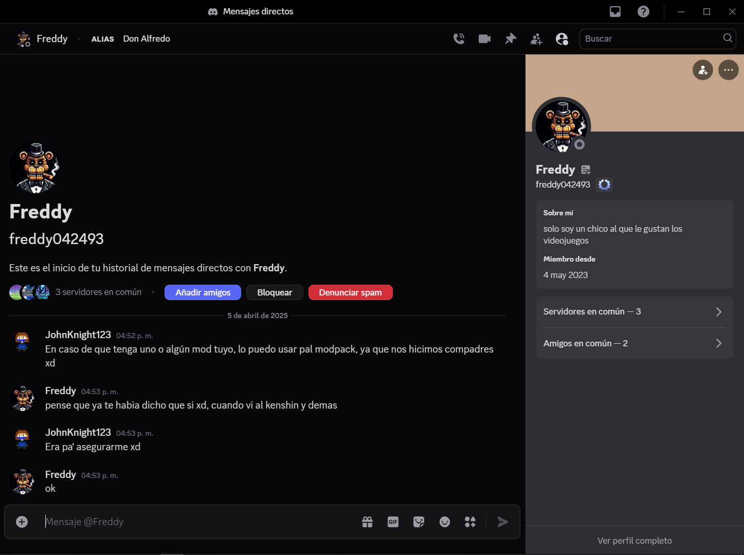Screen dimensions: 744x555
Task: Expand Servidores en común list
Action: pos(634,312)
